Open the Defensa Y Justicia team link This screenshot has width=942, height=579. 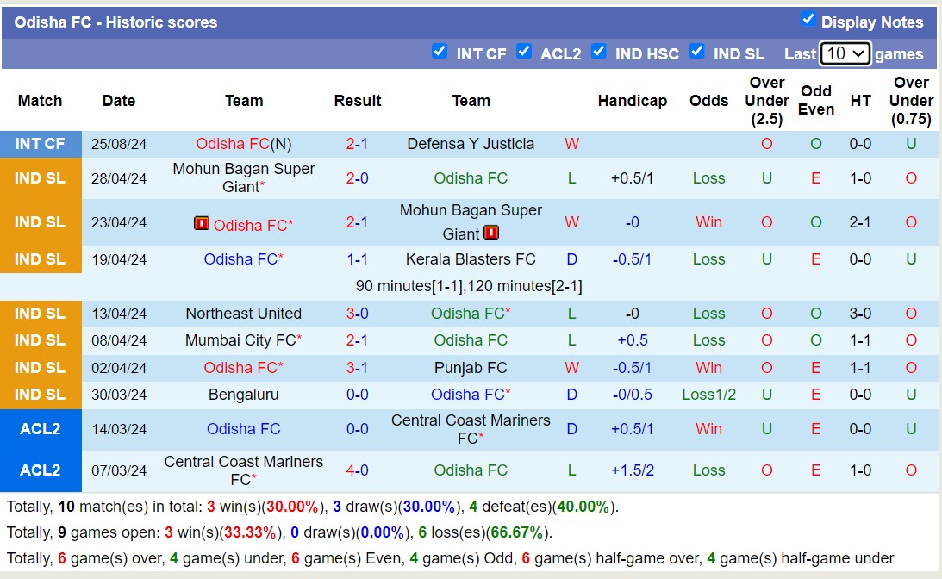click(471, 144)
